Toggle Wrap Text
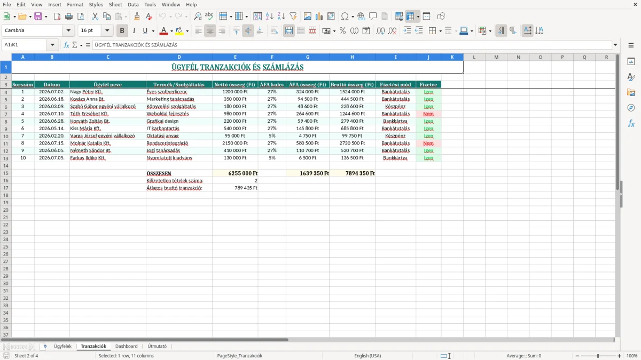Image resolution: width=641 pixels, height=360 pixels. pyautogui.click(x=275, y=31)
